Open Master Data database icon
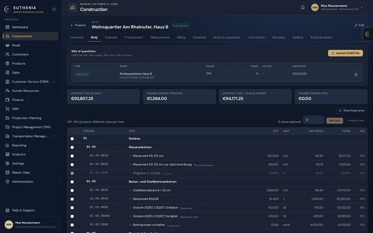The width and height of the screenshot is (373, 233). 7,172
